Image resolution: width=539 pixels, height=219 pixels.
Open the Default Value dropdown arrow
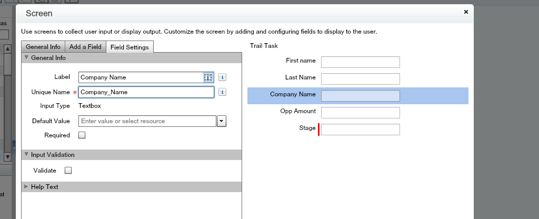(x=222, y=121)
